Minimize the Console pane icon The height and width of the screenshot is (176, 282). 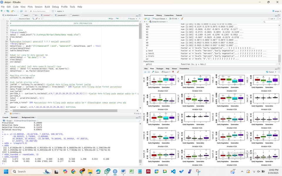(x=137, y=117)
